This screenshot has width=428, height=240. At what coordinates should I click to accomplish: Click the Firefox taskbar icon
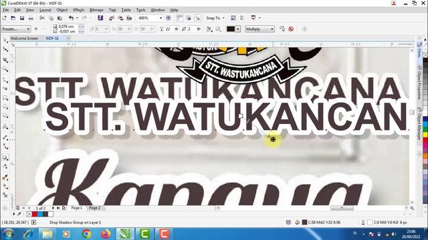(x=106, y=234)
